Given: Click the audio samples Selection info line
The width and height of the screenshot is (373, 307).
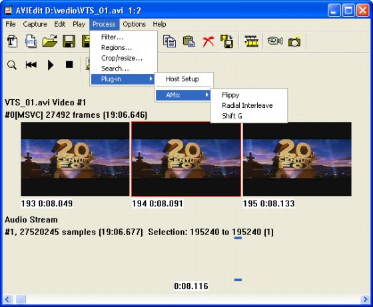Looking at the screenshot, I should [139, 232].
